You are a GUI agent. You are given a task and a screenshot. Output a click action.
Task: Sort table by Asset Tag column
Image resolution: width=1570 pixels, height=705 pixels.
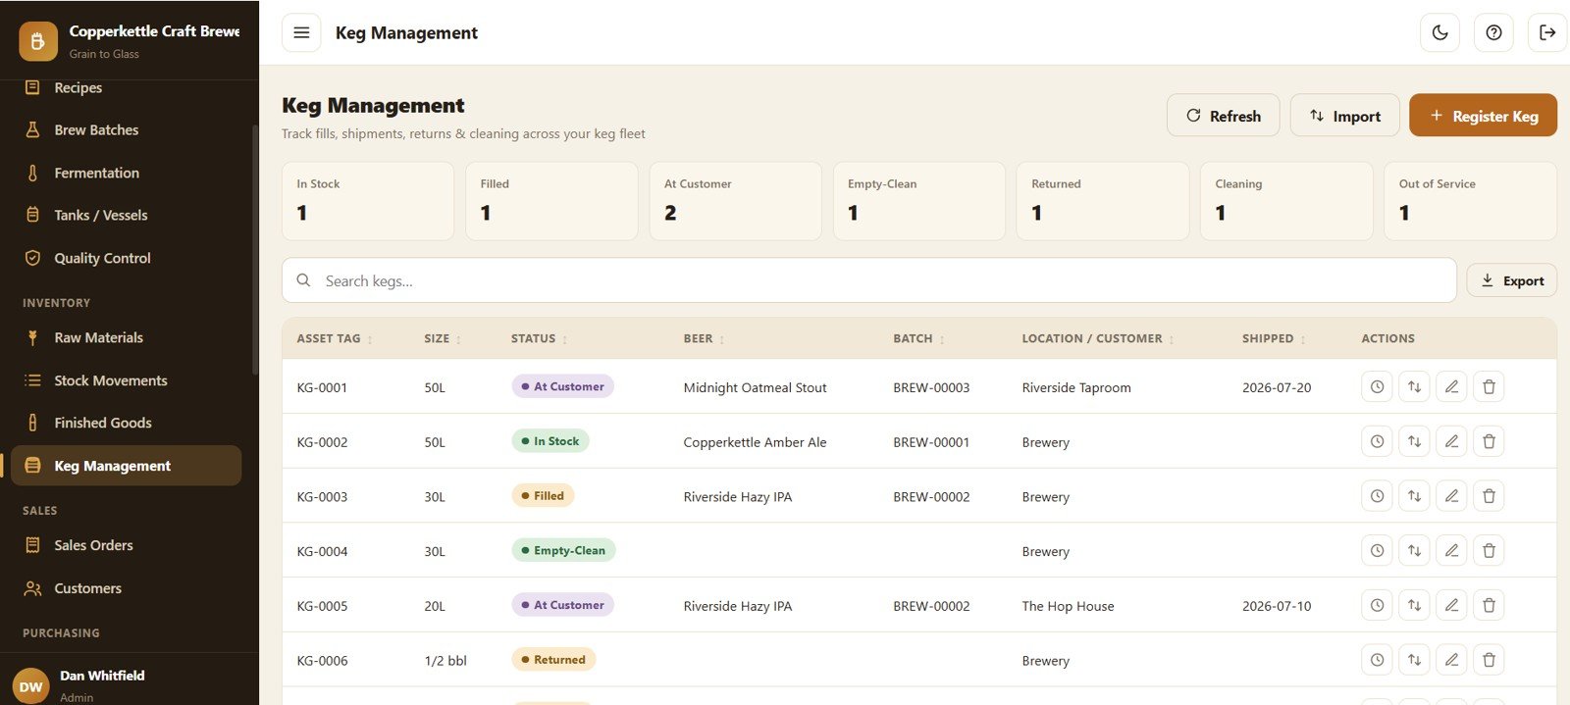335,338
